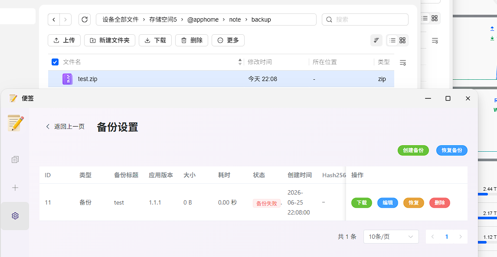
Task: Go back with the file manager's left arrow
Action: 54,20
